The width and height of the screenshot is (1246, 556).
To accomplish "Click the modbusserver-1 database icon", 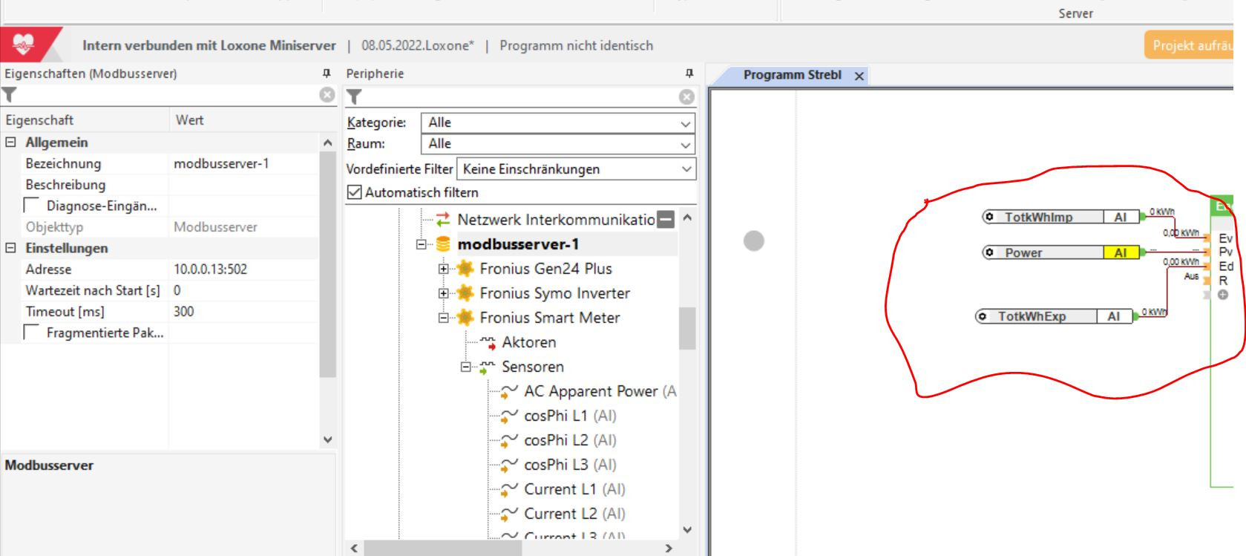I will [x=443, y=244].
